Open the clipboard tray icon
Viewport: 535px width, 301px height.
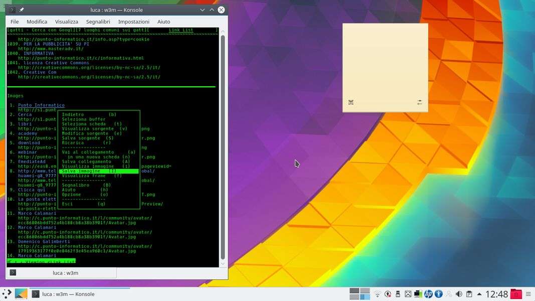469,294
